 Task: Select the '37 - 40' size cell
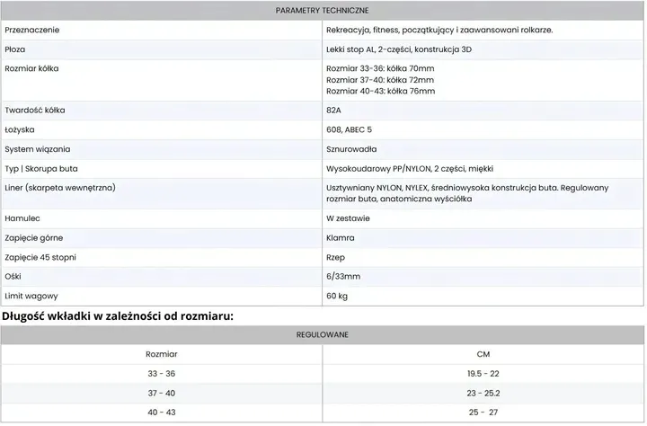pyautogui.click(x=162, y=393)
